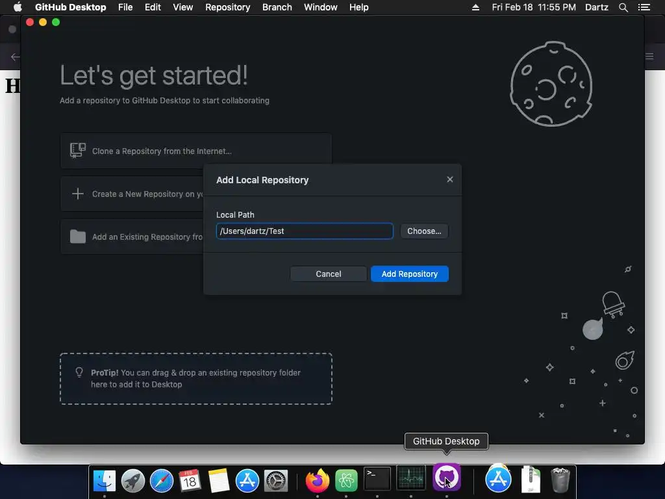Open System Preferences from the Dock
665x499 pixels.
(x=276, y=481)
